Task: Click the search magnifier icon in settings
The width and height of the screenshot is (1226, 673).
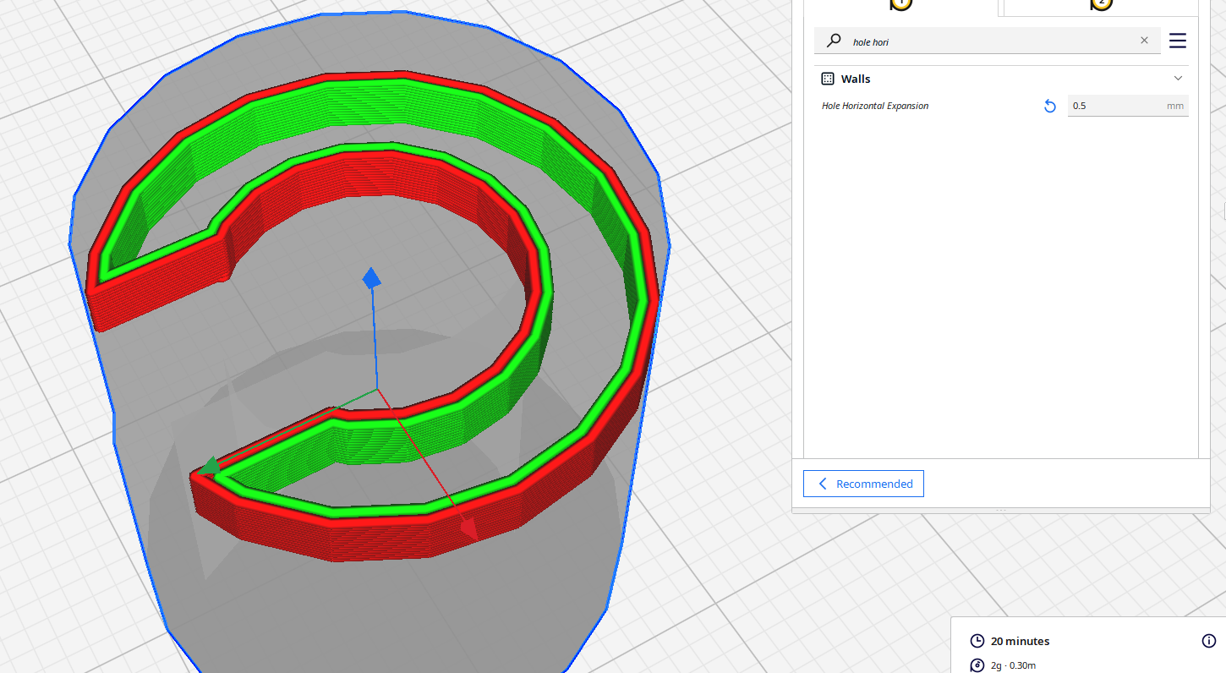Action: pyautogui.click(x=834, y=41)
